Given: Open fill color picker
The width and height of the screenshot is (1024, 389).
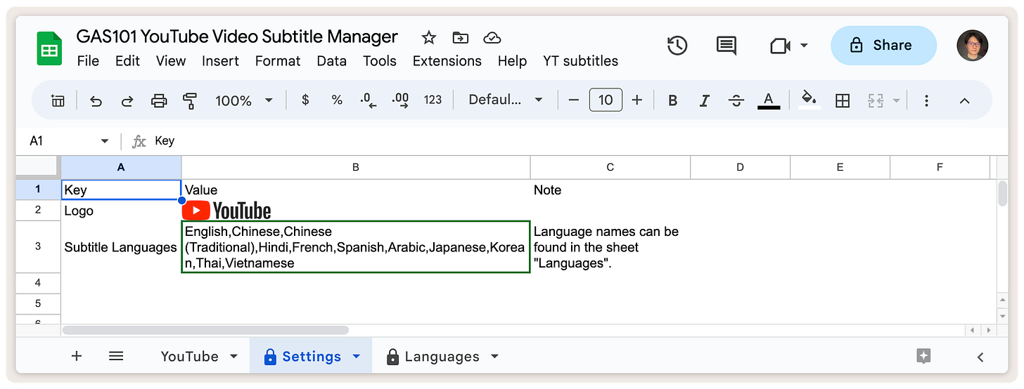Looking at the screenshot, I should 809,100.
